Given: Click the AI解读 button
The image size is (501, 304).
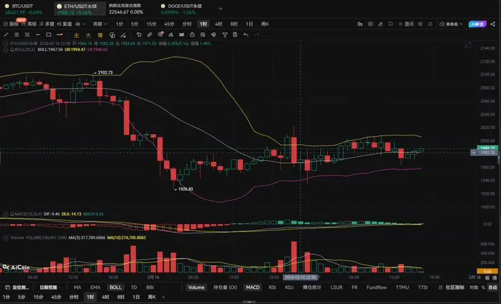Looking at the screenshot, I should coord(477,24).
